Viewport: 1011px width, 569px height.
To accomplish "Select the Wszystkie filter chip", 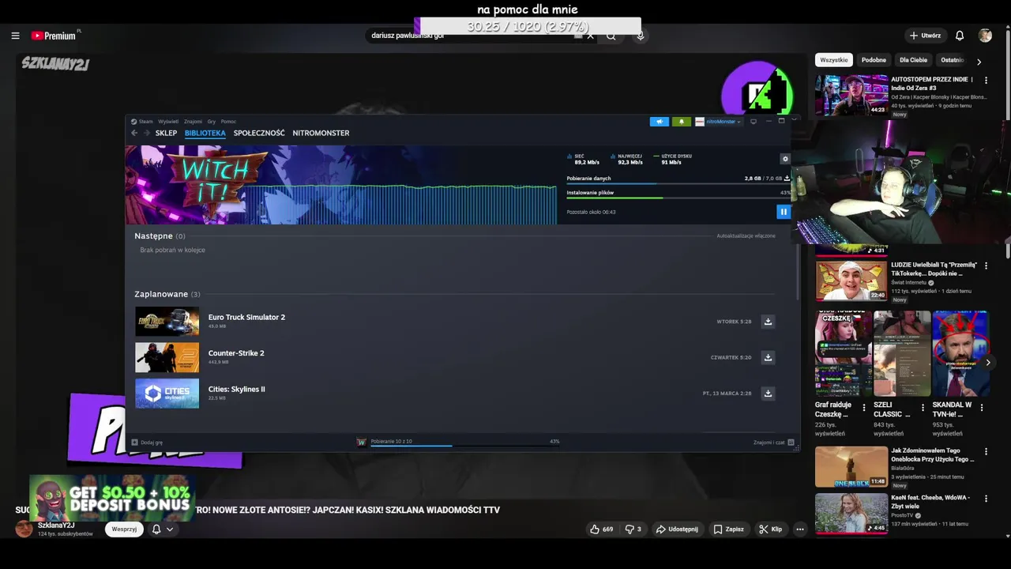I will [833, 60].
